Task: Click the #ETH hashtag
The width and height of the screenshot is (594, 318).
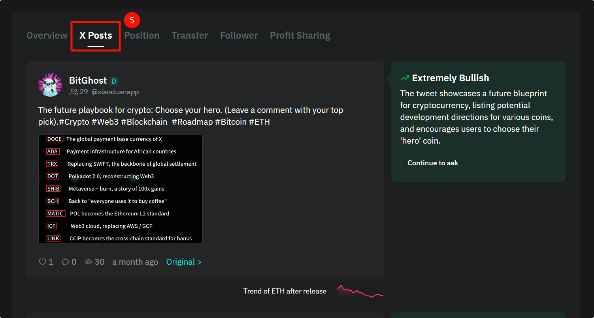Action: [x=259, y=122]
